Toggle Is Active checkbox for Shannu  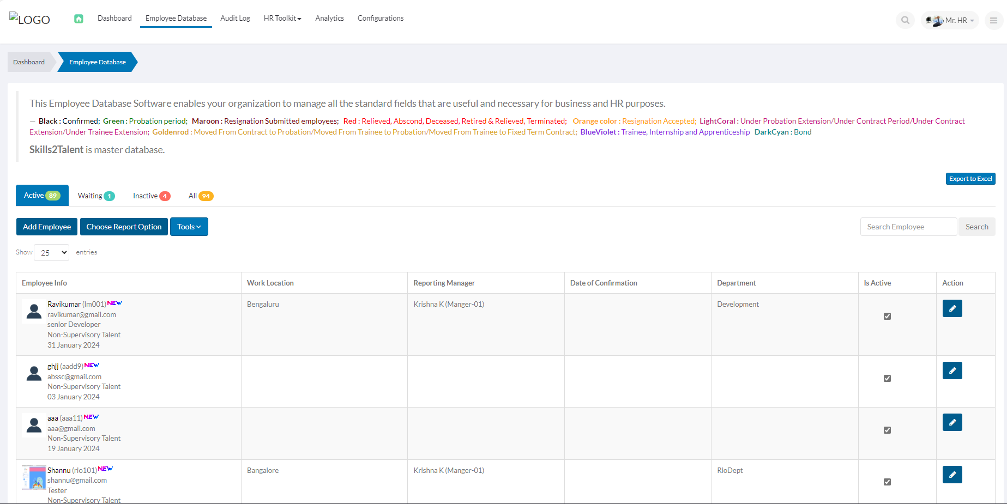[x=887, y=482]
